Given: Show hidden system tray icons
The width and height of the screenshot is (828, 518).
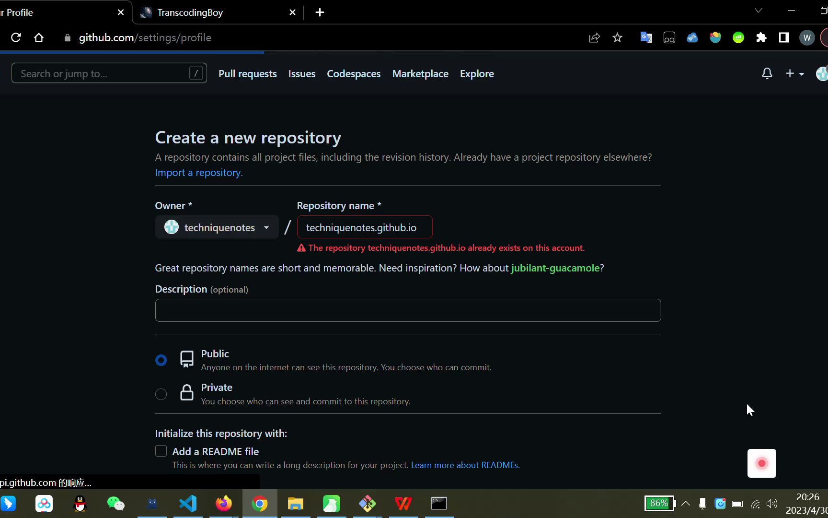Looking at the screenshot, I should pyautogui.click(x=686, y=504).
